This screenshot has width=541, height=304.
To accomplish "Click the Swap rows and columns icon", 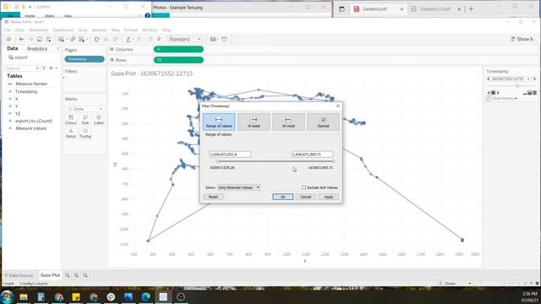I will 96,40.
